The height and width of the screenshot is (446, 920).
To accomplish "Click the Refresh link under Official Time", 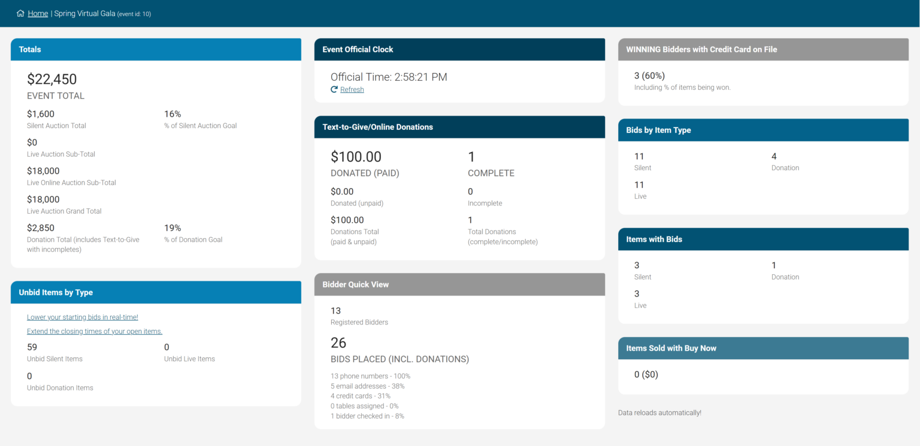I will pos(352,89).
